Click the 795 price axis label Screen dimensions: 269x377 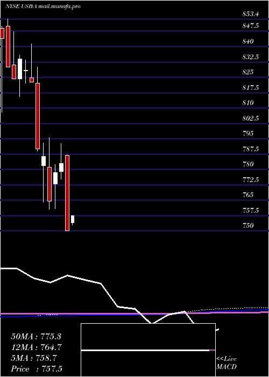click(248, 134)
